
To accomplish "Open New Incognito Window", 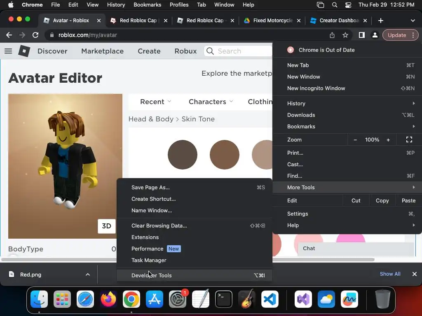I will (347, 88).
